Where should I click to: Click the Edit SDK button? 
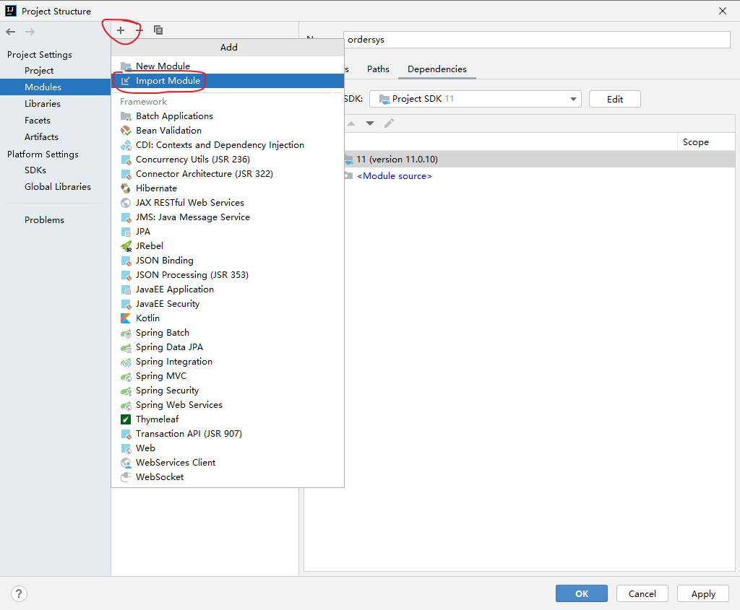coord(614,99)
